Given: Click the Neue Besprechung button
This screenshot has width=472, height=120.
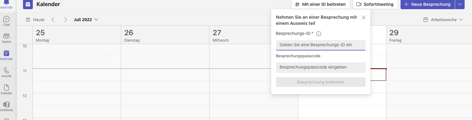Looking at the screenshot, I should tap(428, 4).
